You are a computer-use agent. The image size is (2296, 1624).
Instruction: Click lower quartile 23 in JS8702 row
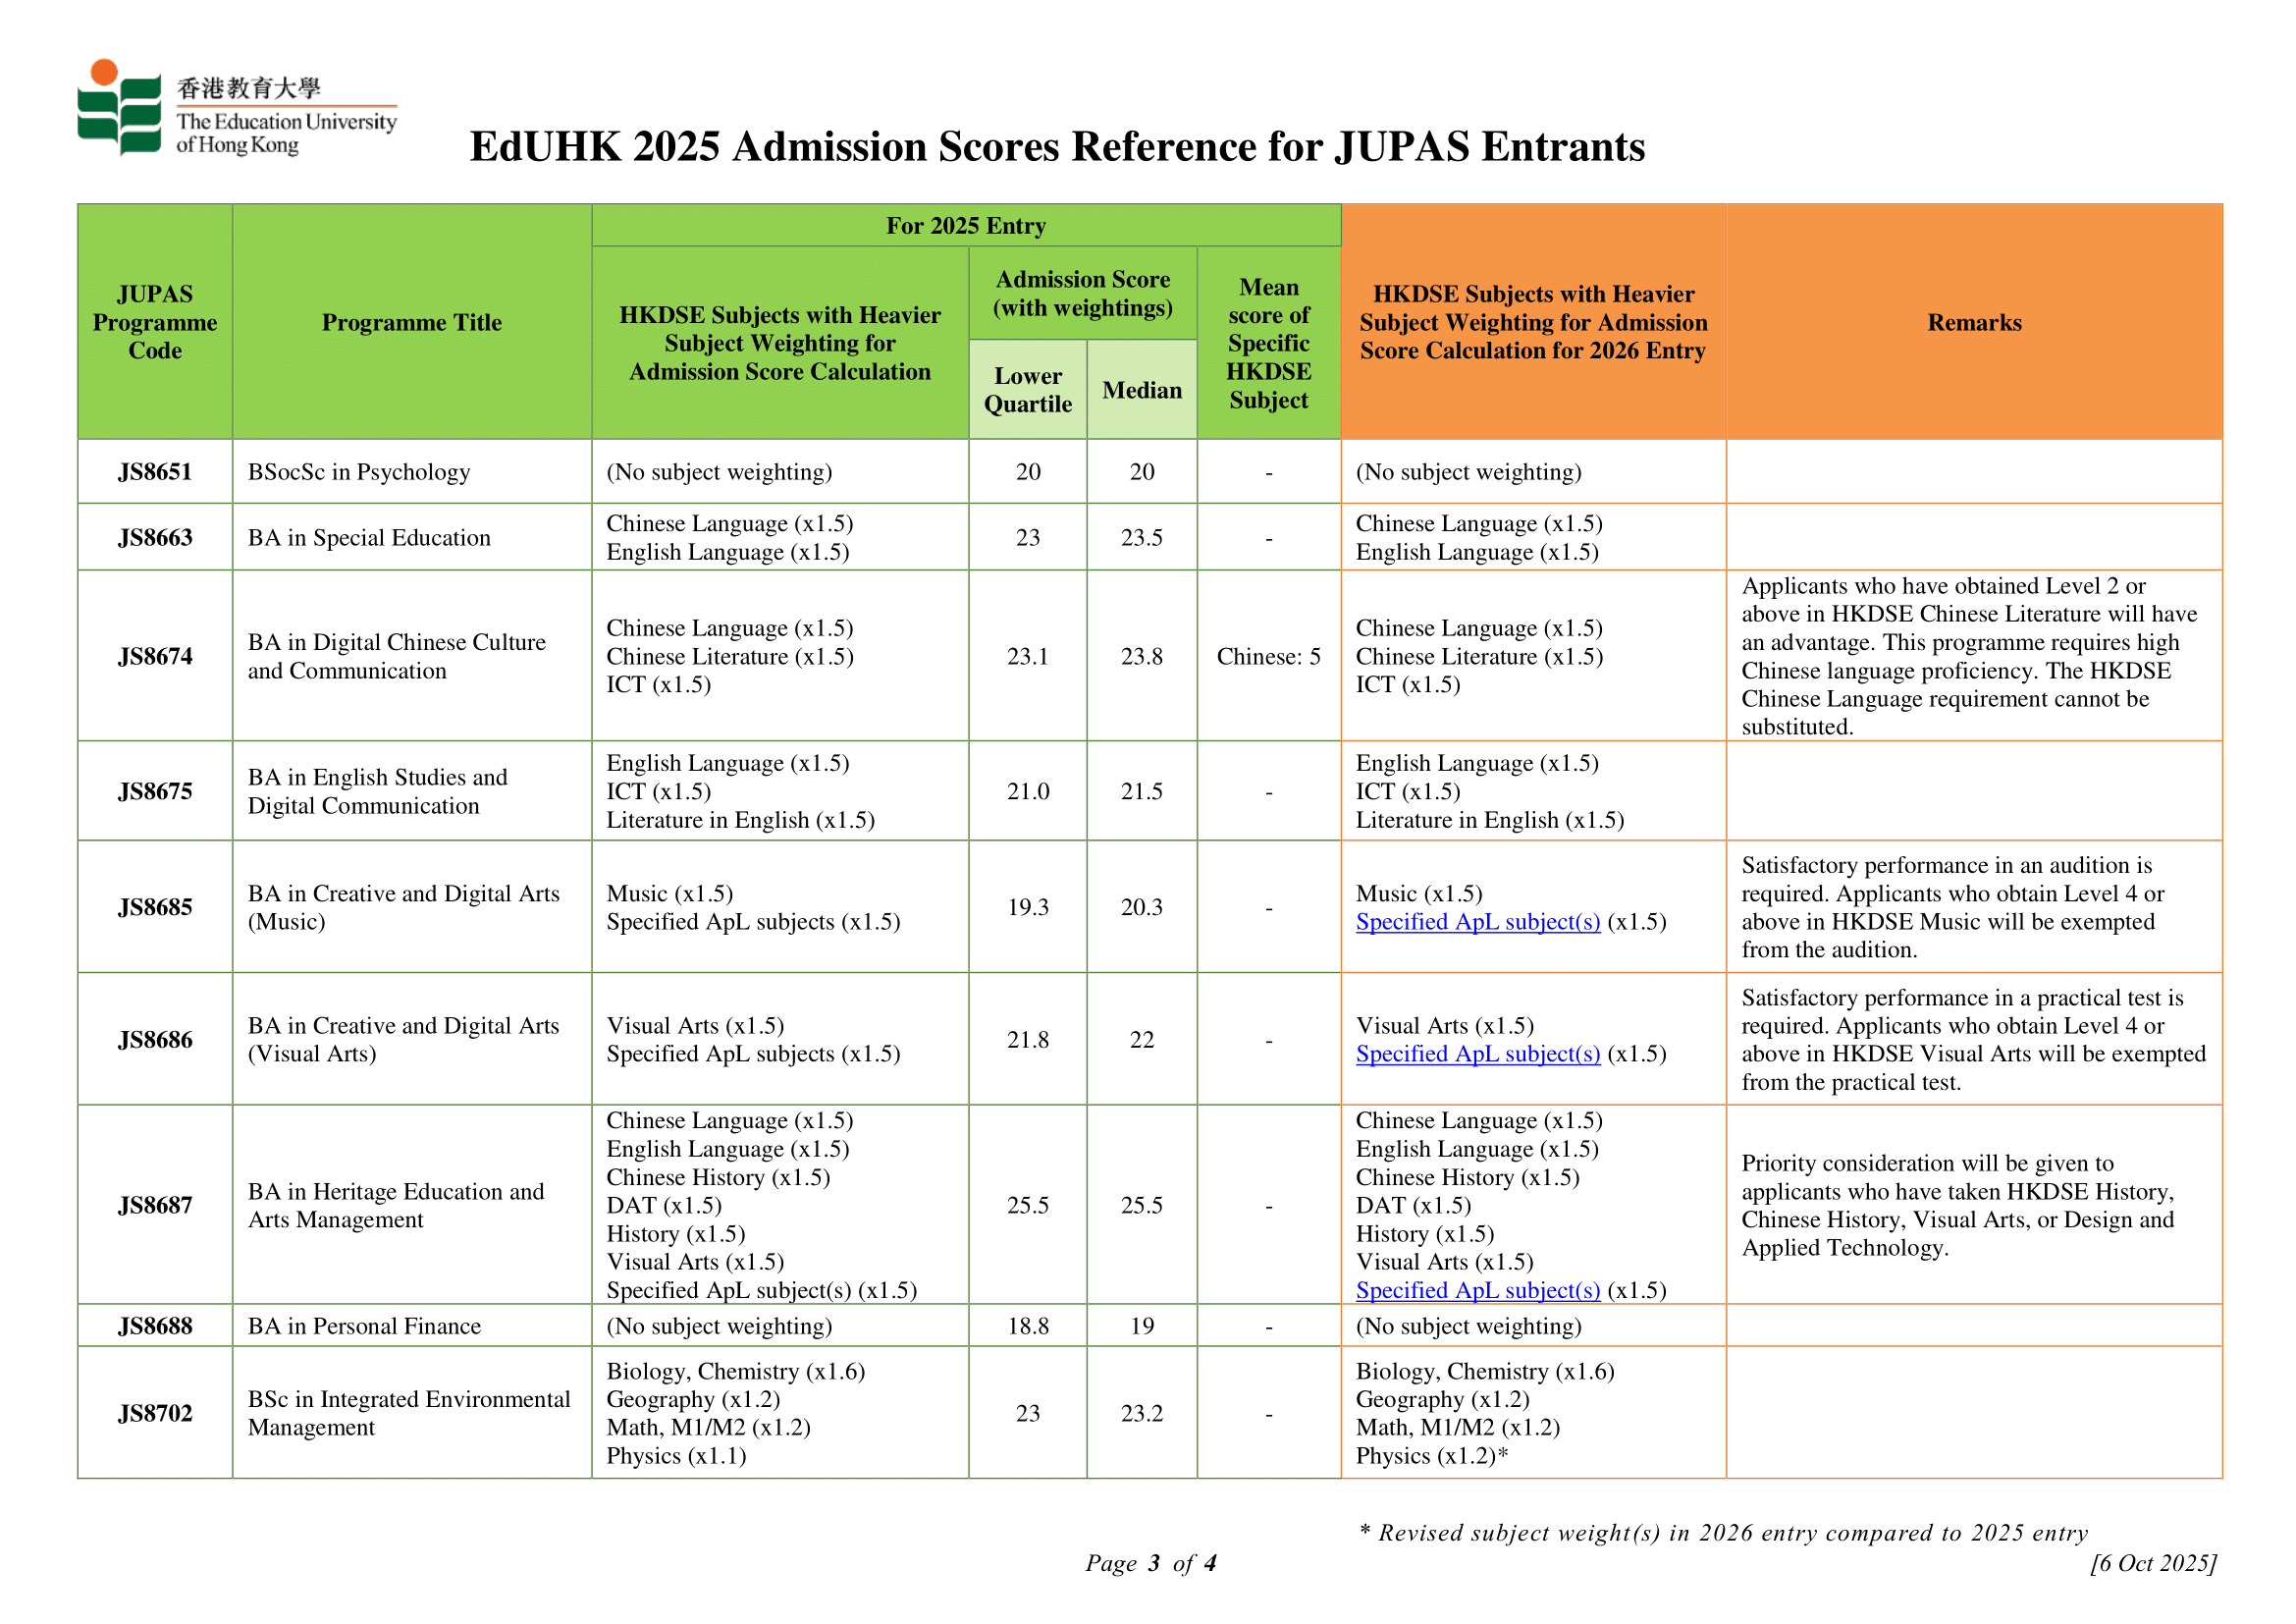tap(1028, 1413)
